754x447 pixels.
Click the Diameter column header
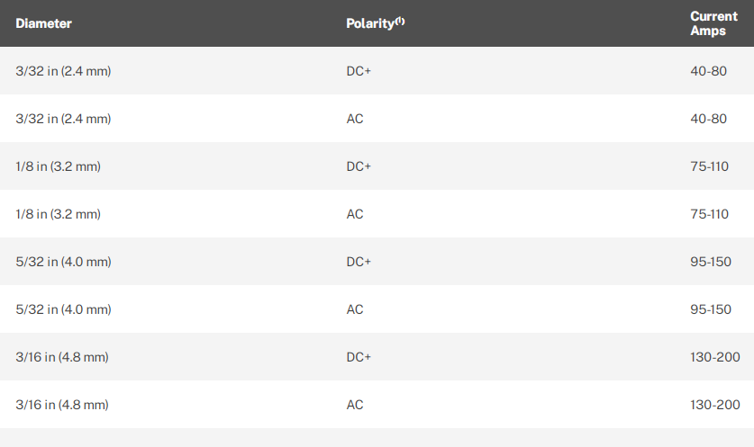(43, 23)
